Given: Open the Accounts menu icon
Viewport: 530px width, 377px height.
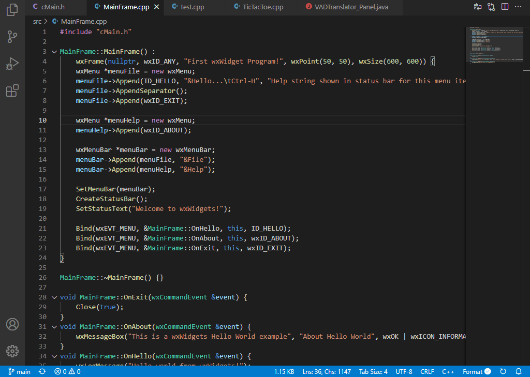Looking at the screenshot, I should [12, 324].
